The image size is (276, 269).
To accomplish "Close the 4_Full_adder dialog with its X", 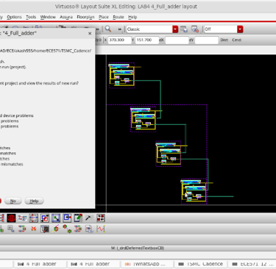I will (90, 33).
